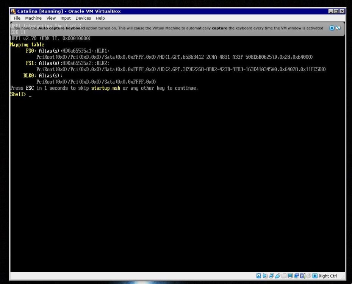The width and height of the screenshot is (352, 284).
Task: Toggle the mouse integration indicator
Action: click(x=309, y=276)
